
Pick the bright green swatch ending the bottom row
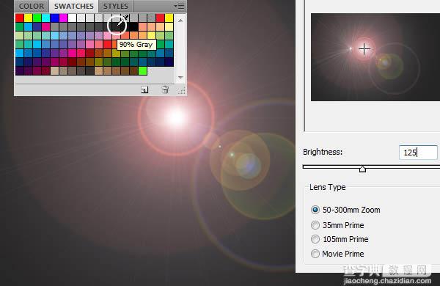coord(142,70)
